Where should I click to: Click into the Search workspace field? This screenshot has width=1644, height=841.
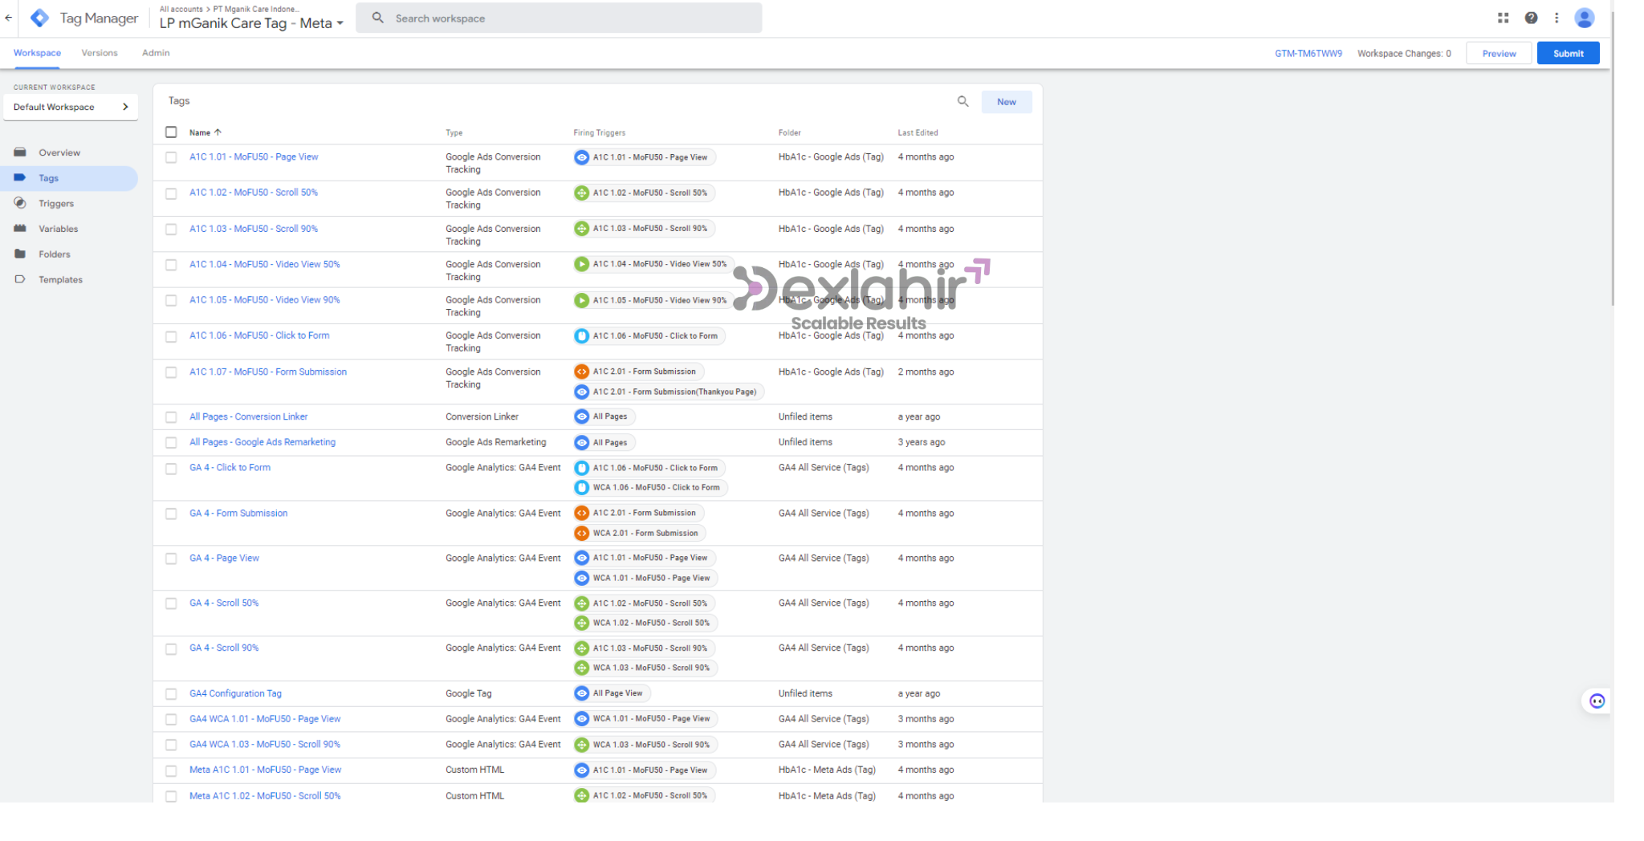(562, 18)
